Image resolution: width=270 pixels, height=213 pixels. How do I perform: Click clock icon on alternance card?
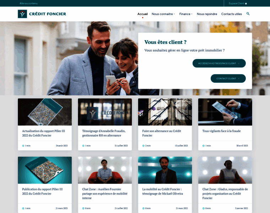pyautogui.click(x=143, y=146)
